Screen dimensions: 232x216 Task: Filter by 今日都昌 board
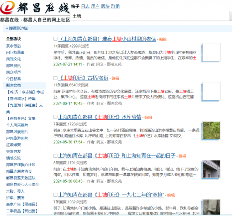click(x=14, y=79)
